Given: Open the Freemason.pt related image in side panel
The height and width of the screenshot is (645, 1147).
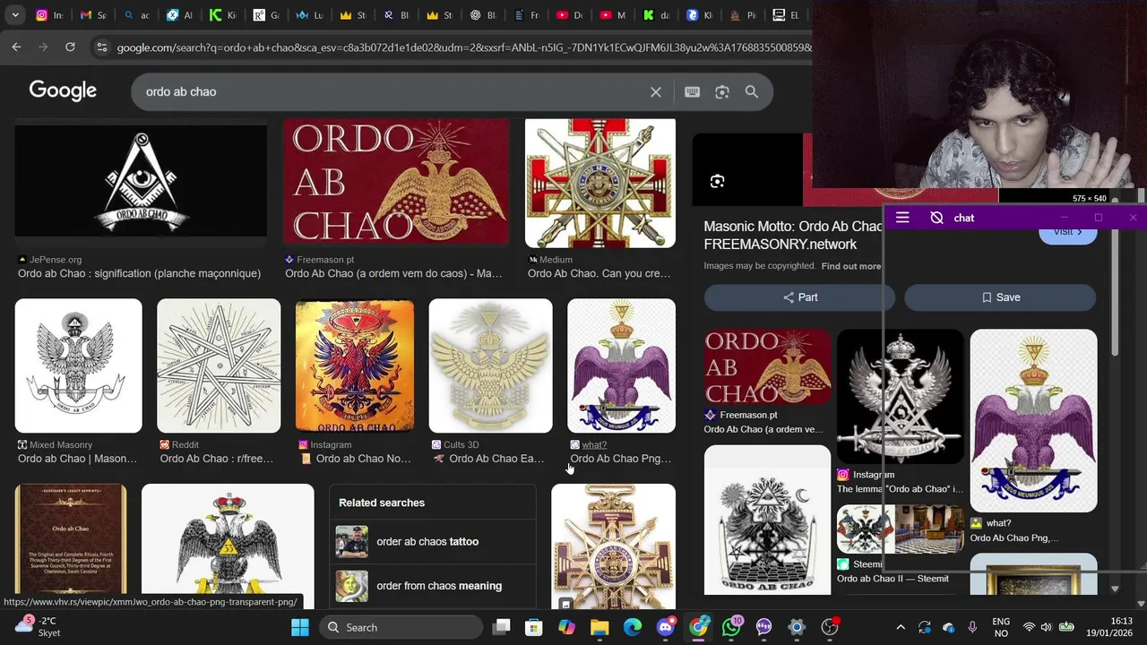Looking at the screenshot, I should click(767, 366).
